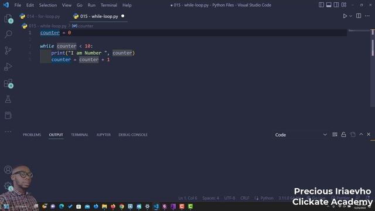
Task: Switch to the Terminal panel tab
Action: 80,135
